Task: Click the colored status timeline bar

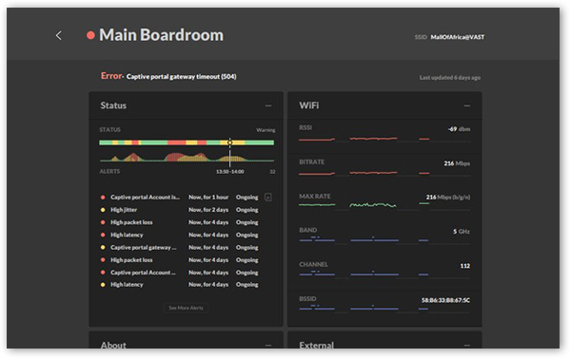Action: tap(187, 142)
